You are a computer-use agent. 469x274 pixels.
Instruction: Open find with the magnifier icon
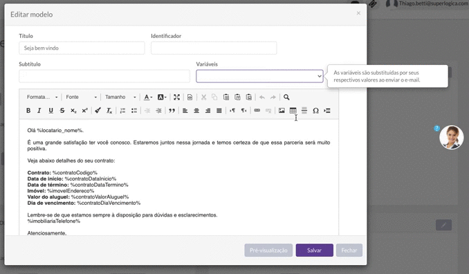click(x=286, y=97)
